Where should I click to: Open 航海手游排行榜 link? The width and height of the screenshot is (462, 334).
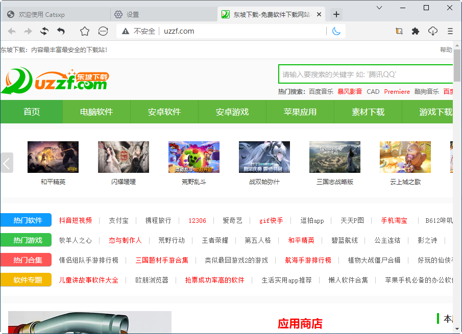click(x=308, y=260)
